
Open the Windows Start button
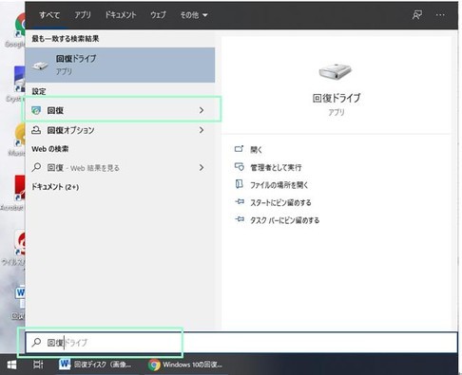[11, 365]
